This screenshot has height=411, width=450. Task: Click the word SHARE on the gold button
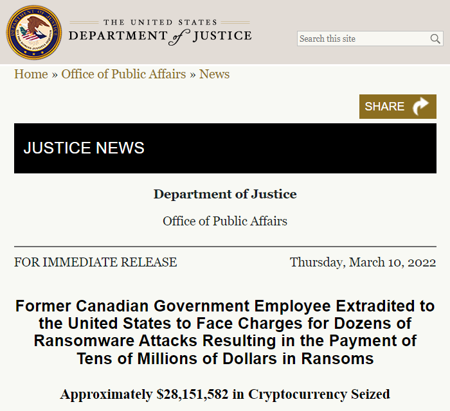pyautogui.click(x=384, y=107)
